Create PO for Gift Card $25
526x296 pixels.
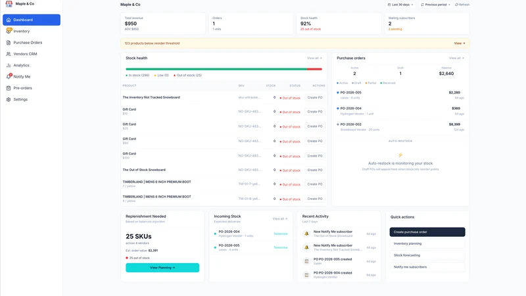tap(315, 126)
